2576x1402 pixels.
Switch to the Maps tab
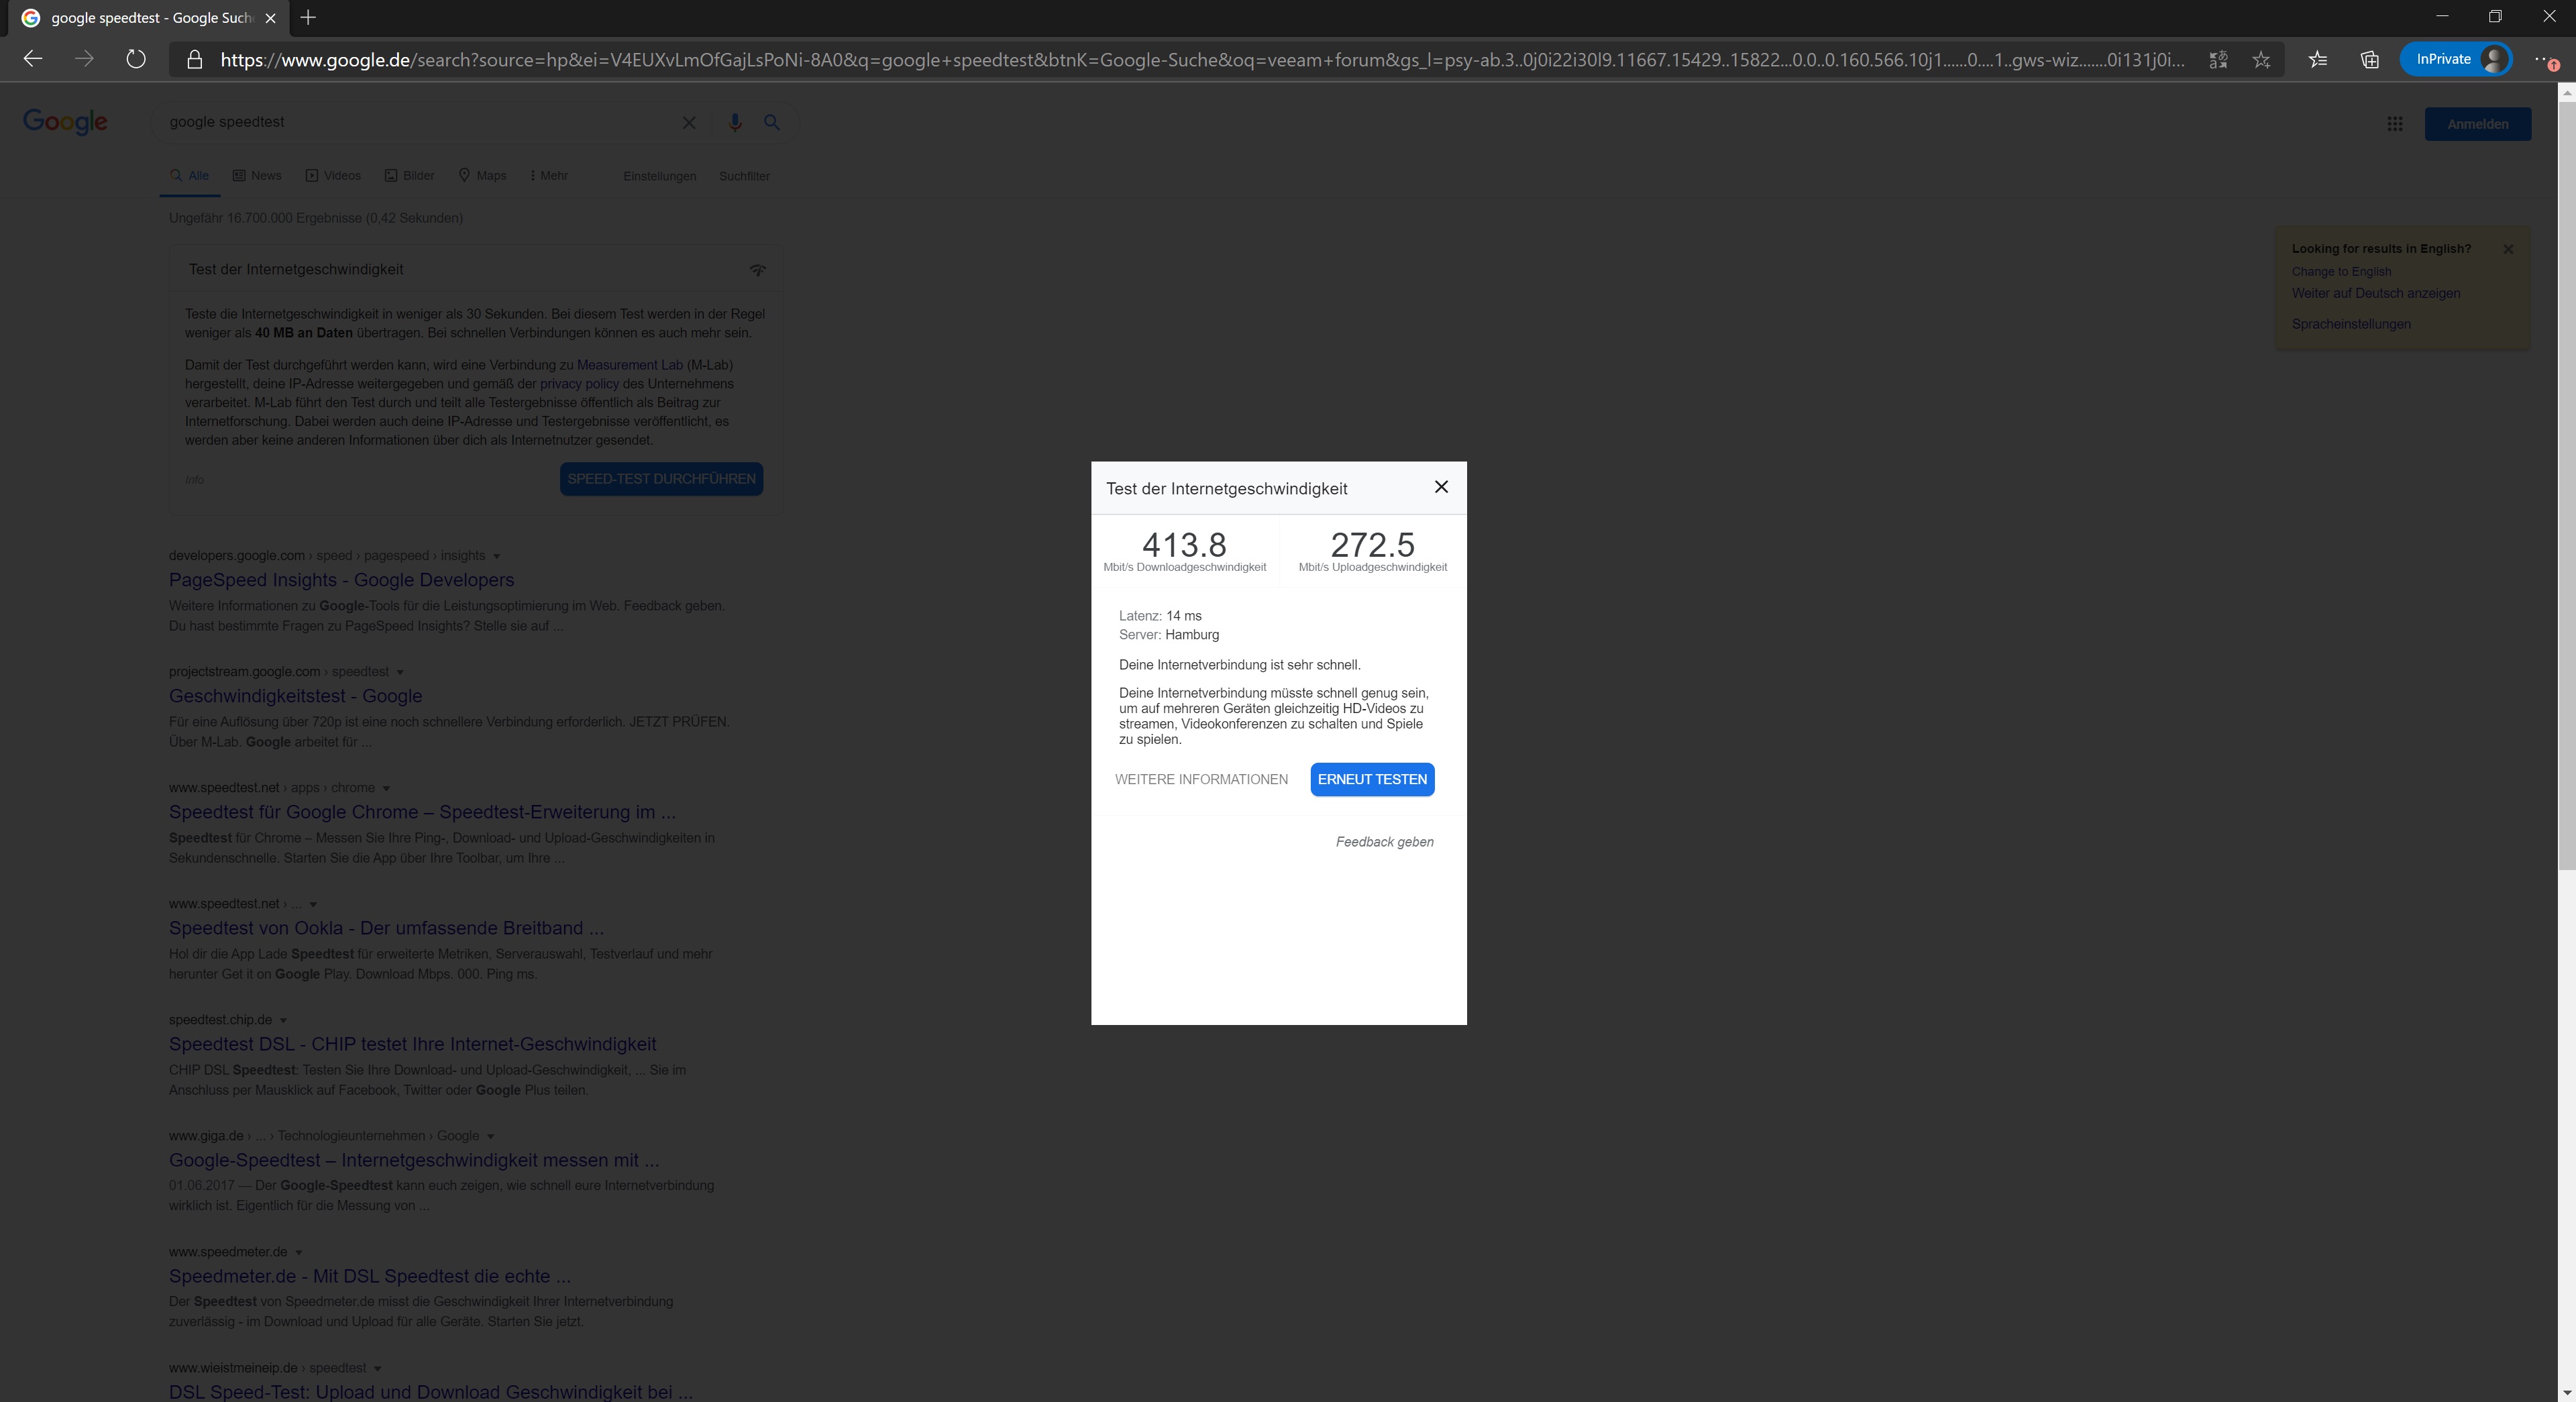click(x=482, y=176)
